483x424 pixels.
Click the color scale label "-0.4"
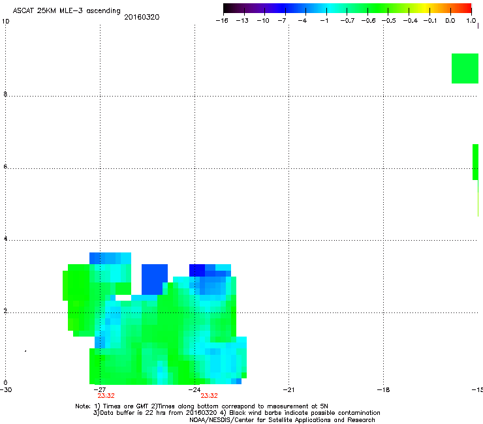(411, 21)
